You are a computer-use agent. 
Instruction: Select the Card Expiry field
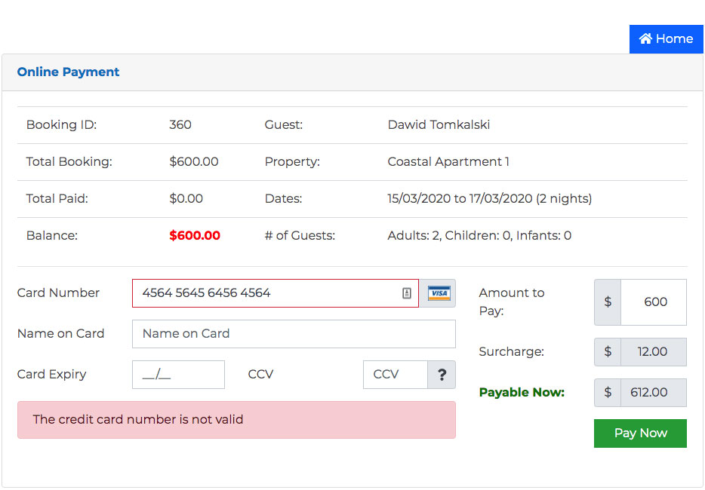(178, 375)
